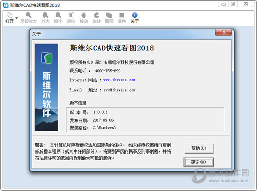Screen dimensions: 257x191
Task: Confirm with the 确定 button
Action: pyautogui.click(x=198, y=162)
